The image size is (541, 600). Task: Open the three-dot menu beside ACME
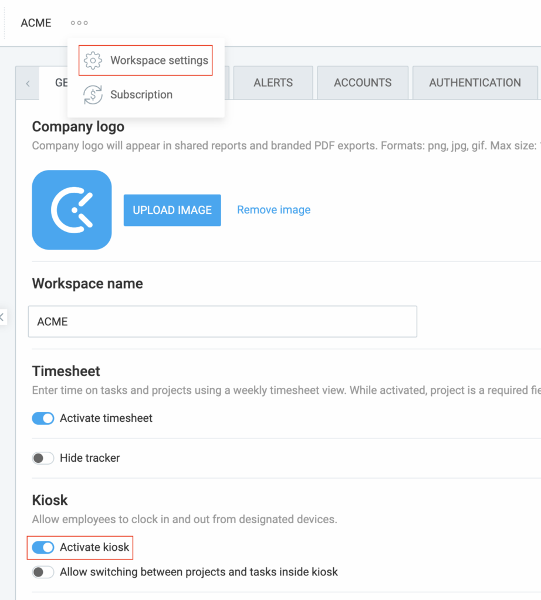point(79,23)
